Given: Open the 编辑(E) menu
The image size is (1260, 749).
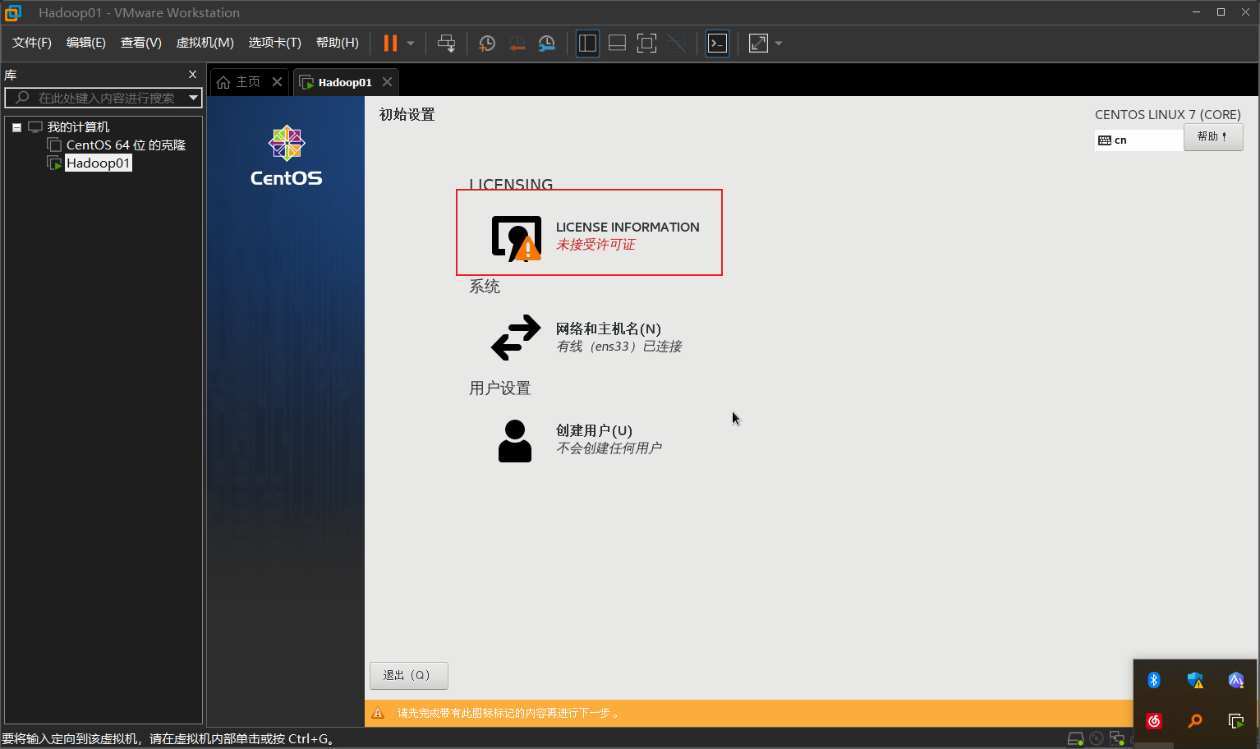Looking at the screenshot, I should coord(86,43).
